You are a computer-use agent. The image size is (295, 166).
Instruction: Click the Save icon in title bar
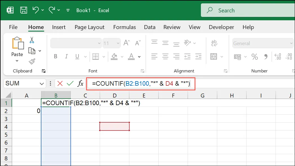point(23,10)
